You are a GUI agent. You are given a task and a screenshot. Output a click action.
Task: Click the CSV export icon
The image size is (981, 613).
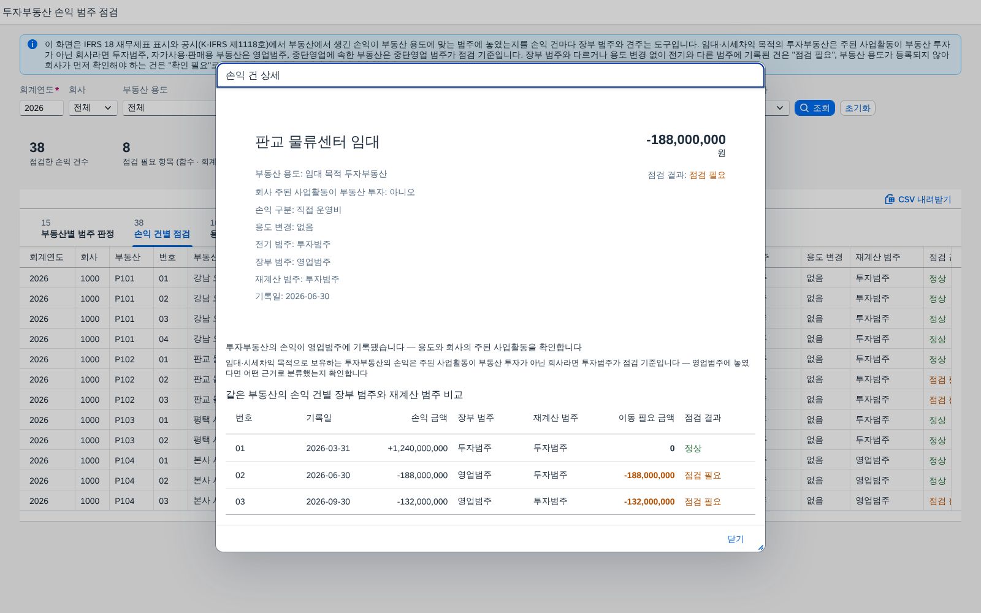pyautogui.click(x=890, y=199)
